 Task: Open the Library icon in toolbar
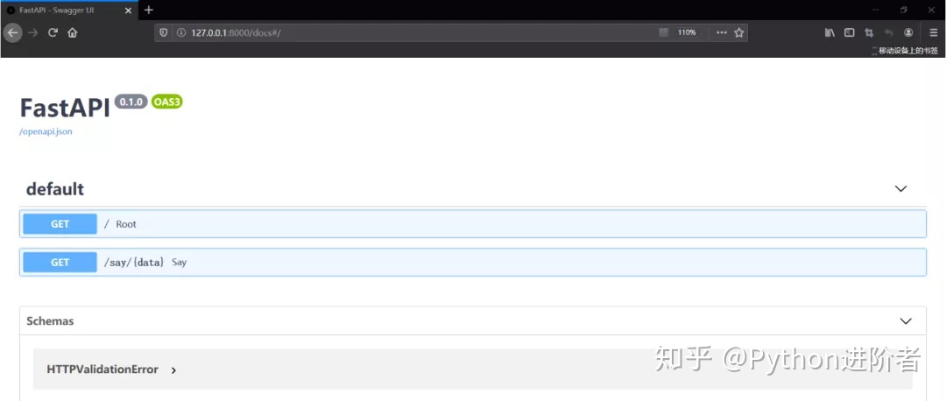click(830, 32)
